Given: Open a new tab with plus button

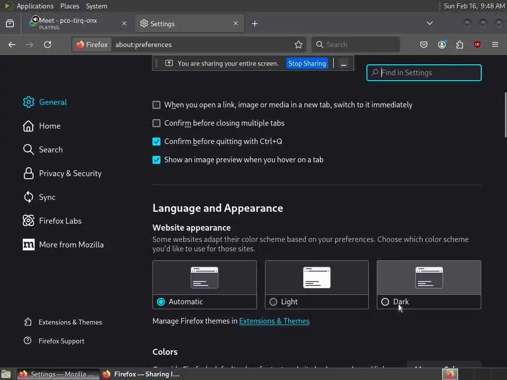Looking at the screenshot, I should pos(255,24).
